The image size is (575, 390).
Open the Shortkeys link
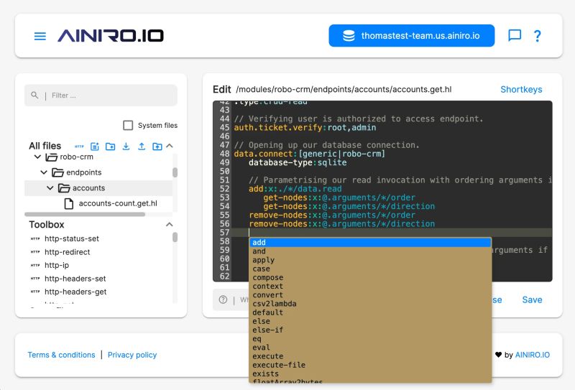(x=521, y=90)
